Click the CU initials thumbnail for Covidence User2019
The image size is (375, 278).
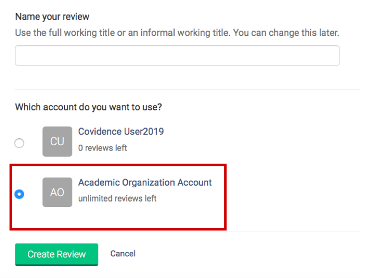[57, 141]
